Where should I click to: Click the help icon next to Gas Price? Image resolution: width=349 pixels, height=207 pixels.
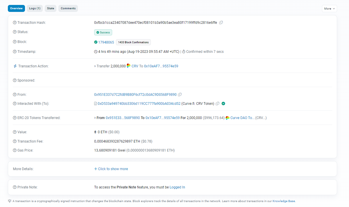tap(15, 150)
